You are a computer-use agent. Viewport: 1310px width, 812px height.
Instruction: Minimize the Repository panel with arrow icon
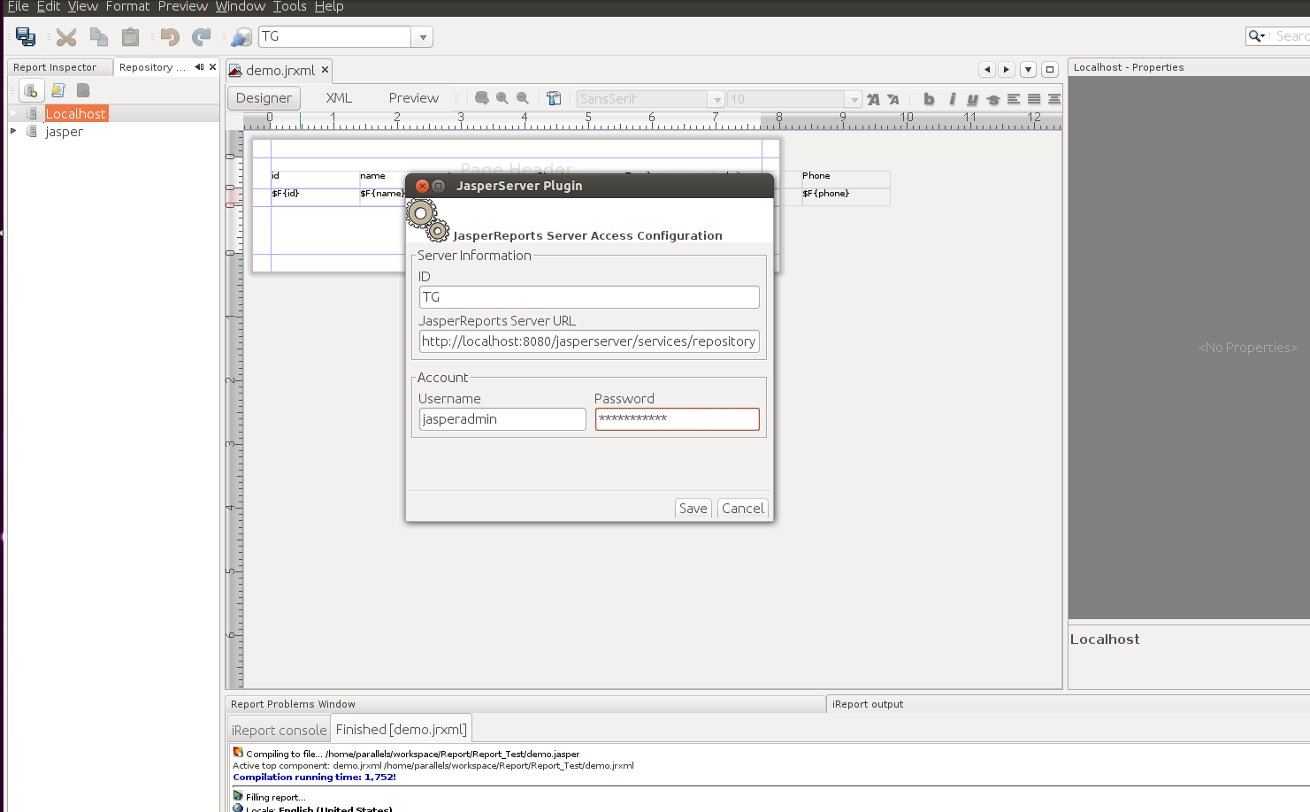tap(199, 66)
